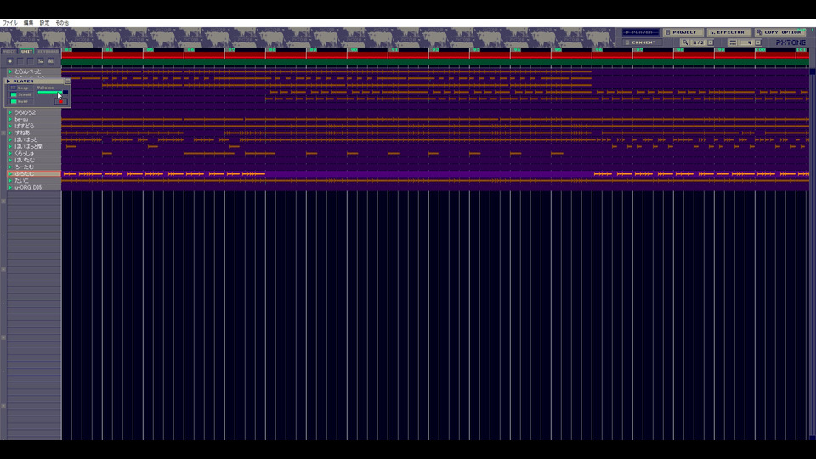Toggle play arrow of はいはっと開 unit
The height and width of the screenshot is (459, 816).
(10, 146)
